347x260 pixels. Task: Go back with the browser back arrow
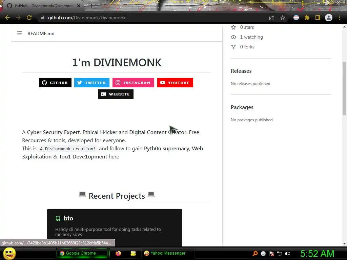[x=7, y=18]
